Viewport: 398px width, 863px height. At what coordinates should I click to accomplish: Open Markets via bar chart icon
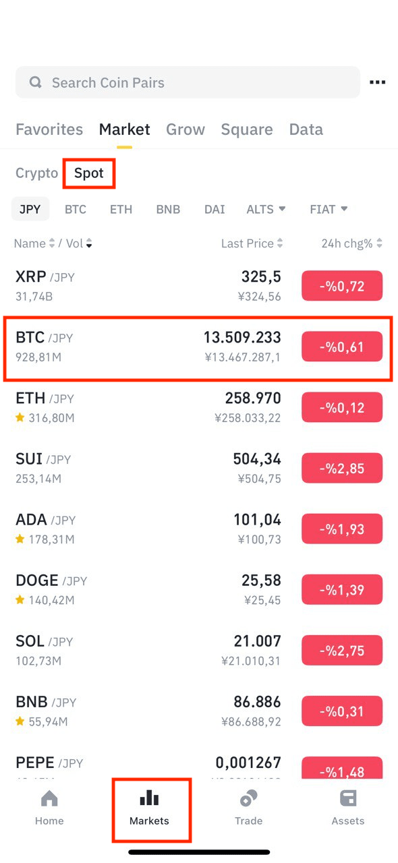coord(149,808)
